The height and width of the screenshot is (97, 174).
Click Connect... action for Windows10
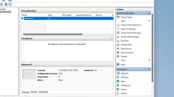[x=125, y=73]
